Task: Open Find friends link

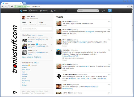Action: 38,57
